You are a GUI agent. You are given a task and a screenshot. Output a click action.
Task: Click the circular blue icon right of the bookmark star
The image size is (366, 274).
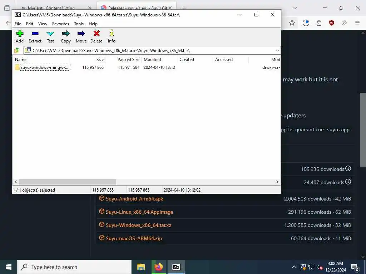pyautogui.click(x=306, y=23)
